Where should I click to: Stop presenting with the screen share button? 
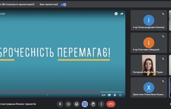85,104
